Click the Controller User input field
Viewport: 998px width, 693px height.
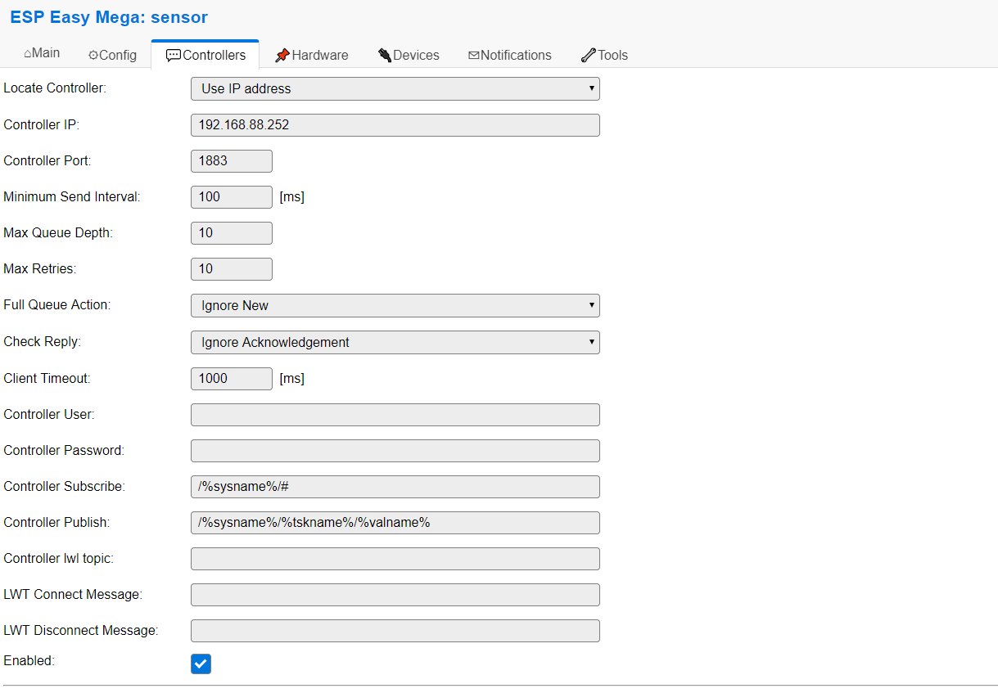click(395, 415)
